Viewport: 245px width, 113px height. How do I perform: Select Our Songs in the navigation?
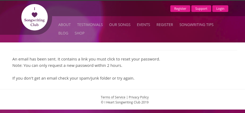coord(120,25)
